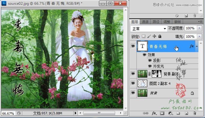
Task: Switch to the 图层 tab
Action: [135, 22]
